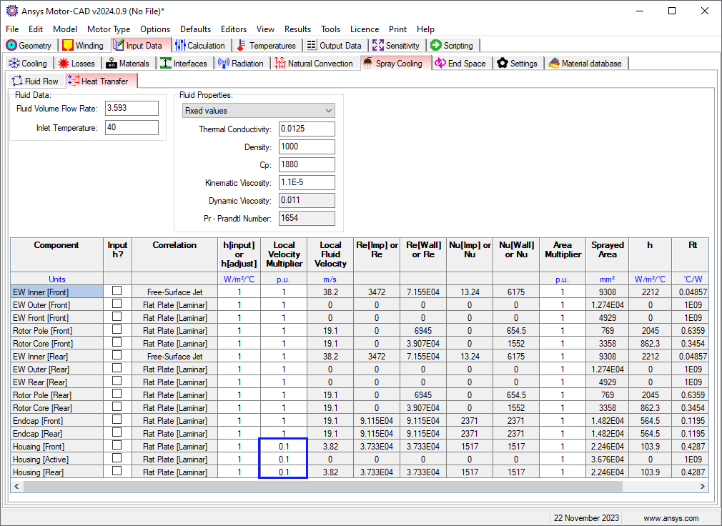Open the Editors menu
Image resolution: width=722 pixels, height=526 pixels.
(234, 29)
